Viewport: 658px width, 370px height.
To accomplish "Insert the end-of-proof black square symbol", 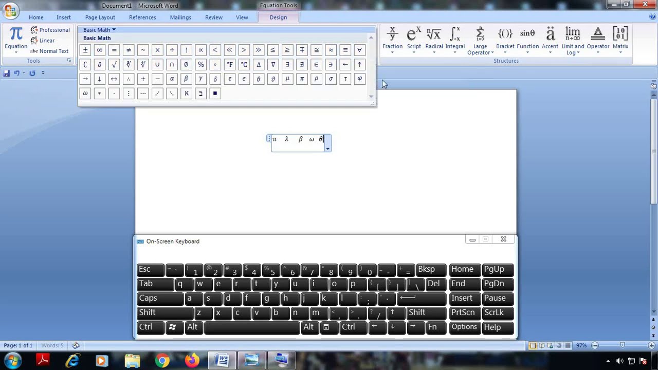I will [215, 93].
